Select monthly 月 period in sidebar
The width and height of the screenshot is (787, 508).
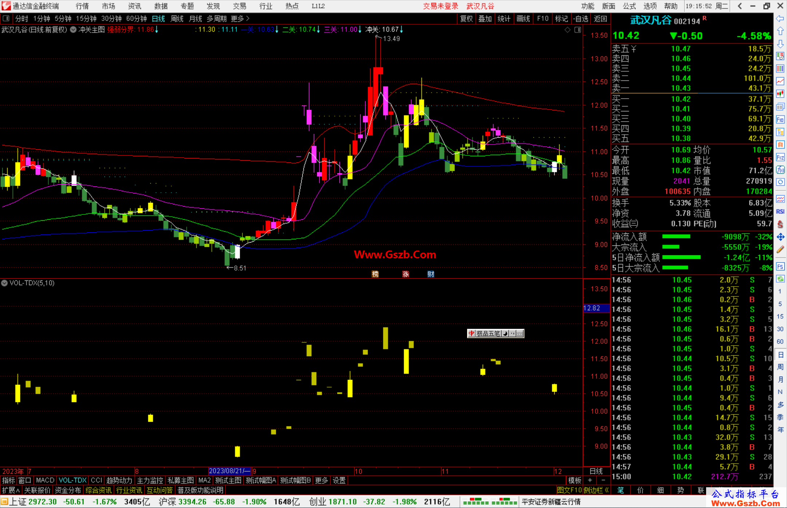pyautogui.click(x=780, y=379)
